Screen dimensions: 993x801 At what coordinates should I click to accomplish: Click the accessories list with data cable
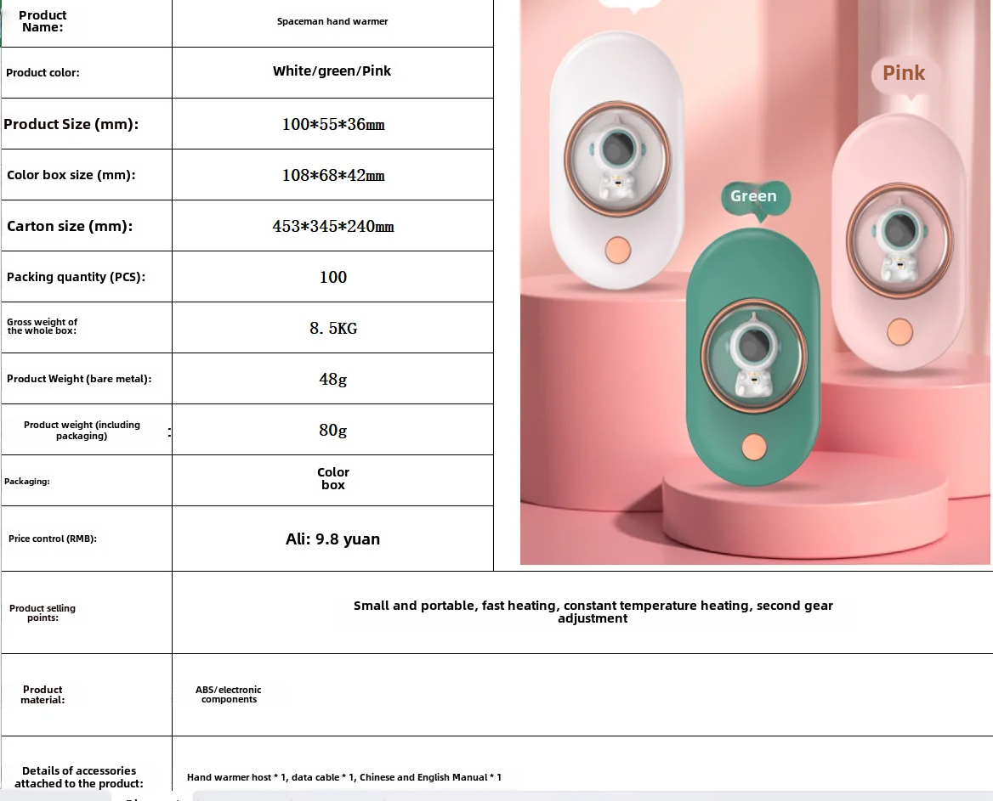point(343,777)
